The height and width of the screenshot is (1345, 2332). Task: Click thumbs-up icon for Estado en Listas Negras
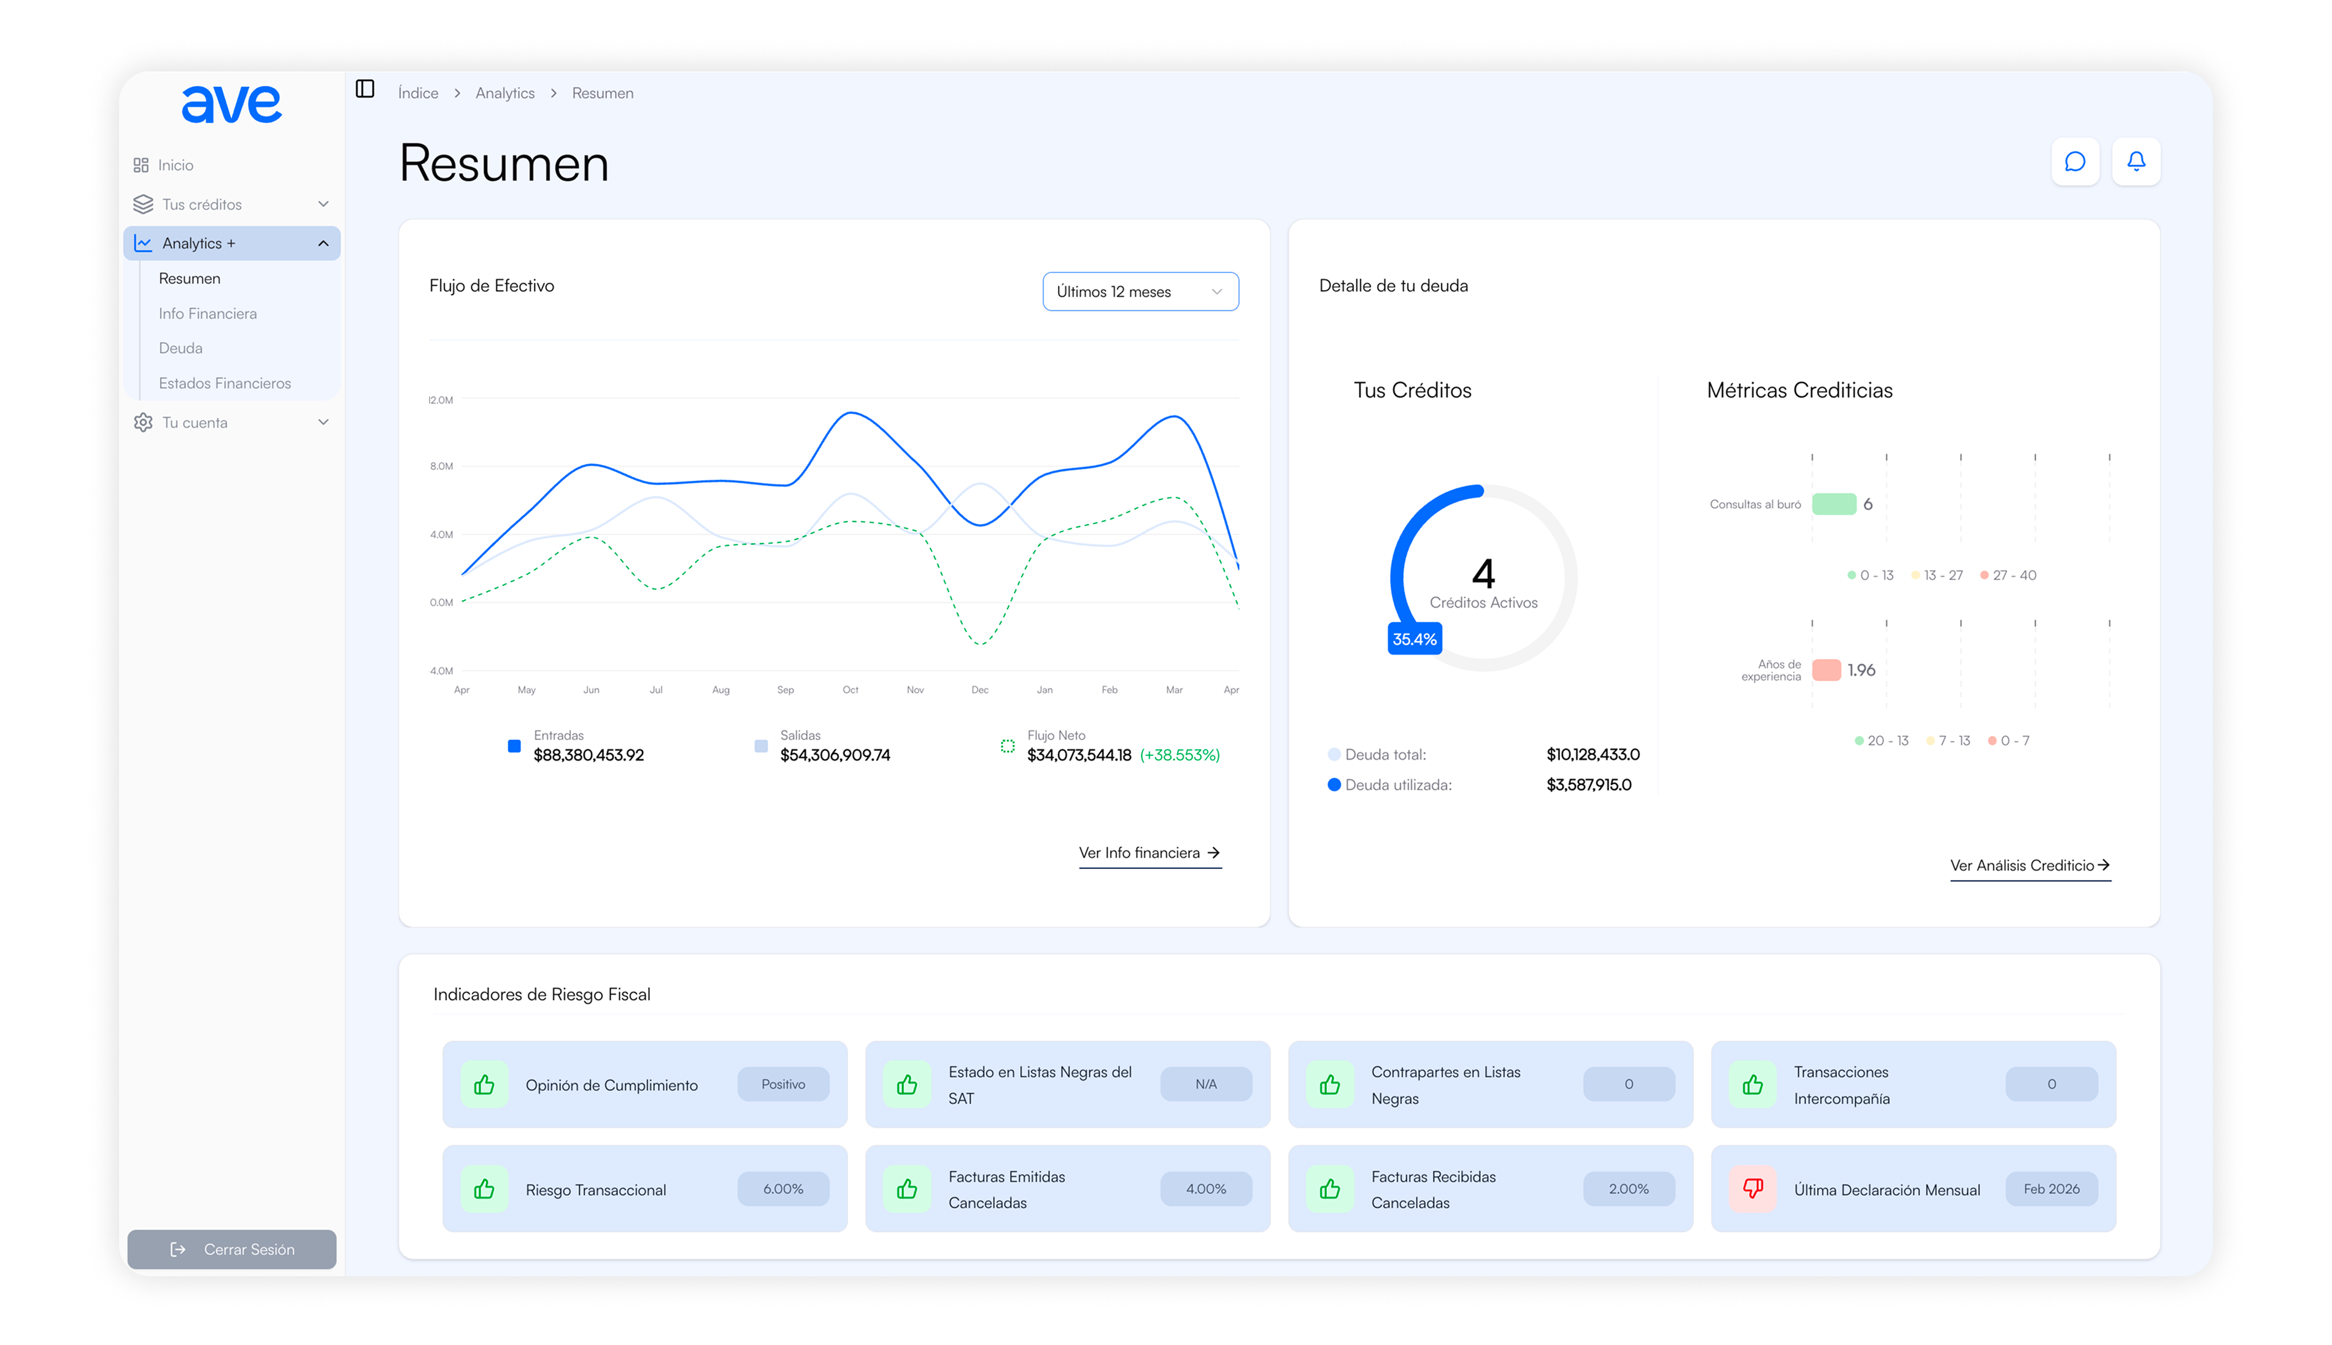point(907,1084)
